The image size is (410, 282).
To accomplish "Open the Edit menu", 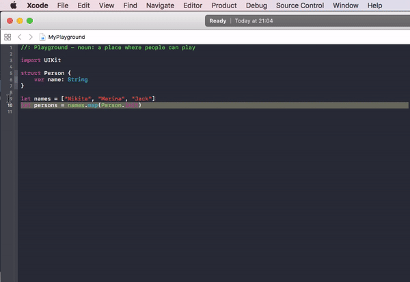I will [83, 5].
